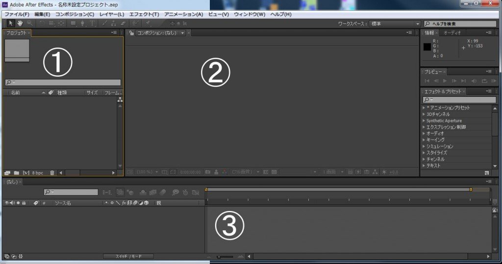
Task: Open the composition selector dropdown arrow
Action: [x=182, y=33]
